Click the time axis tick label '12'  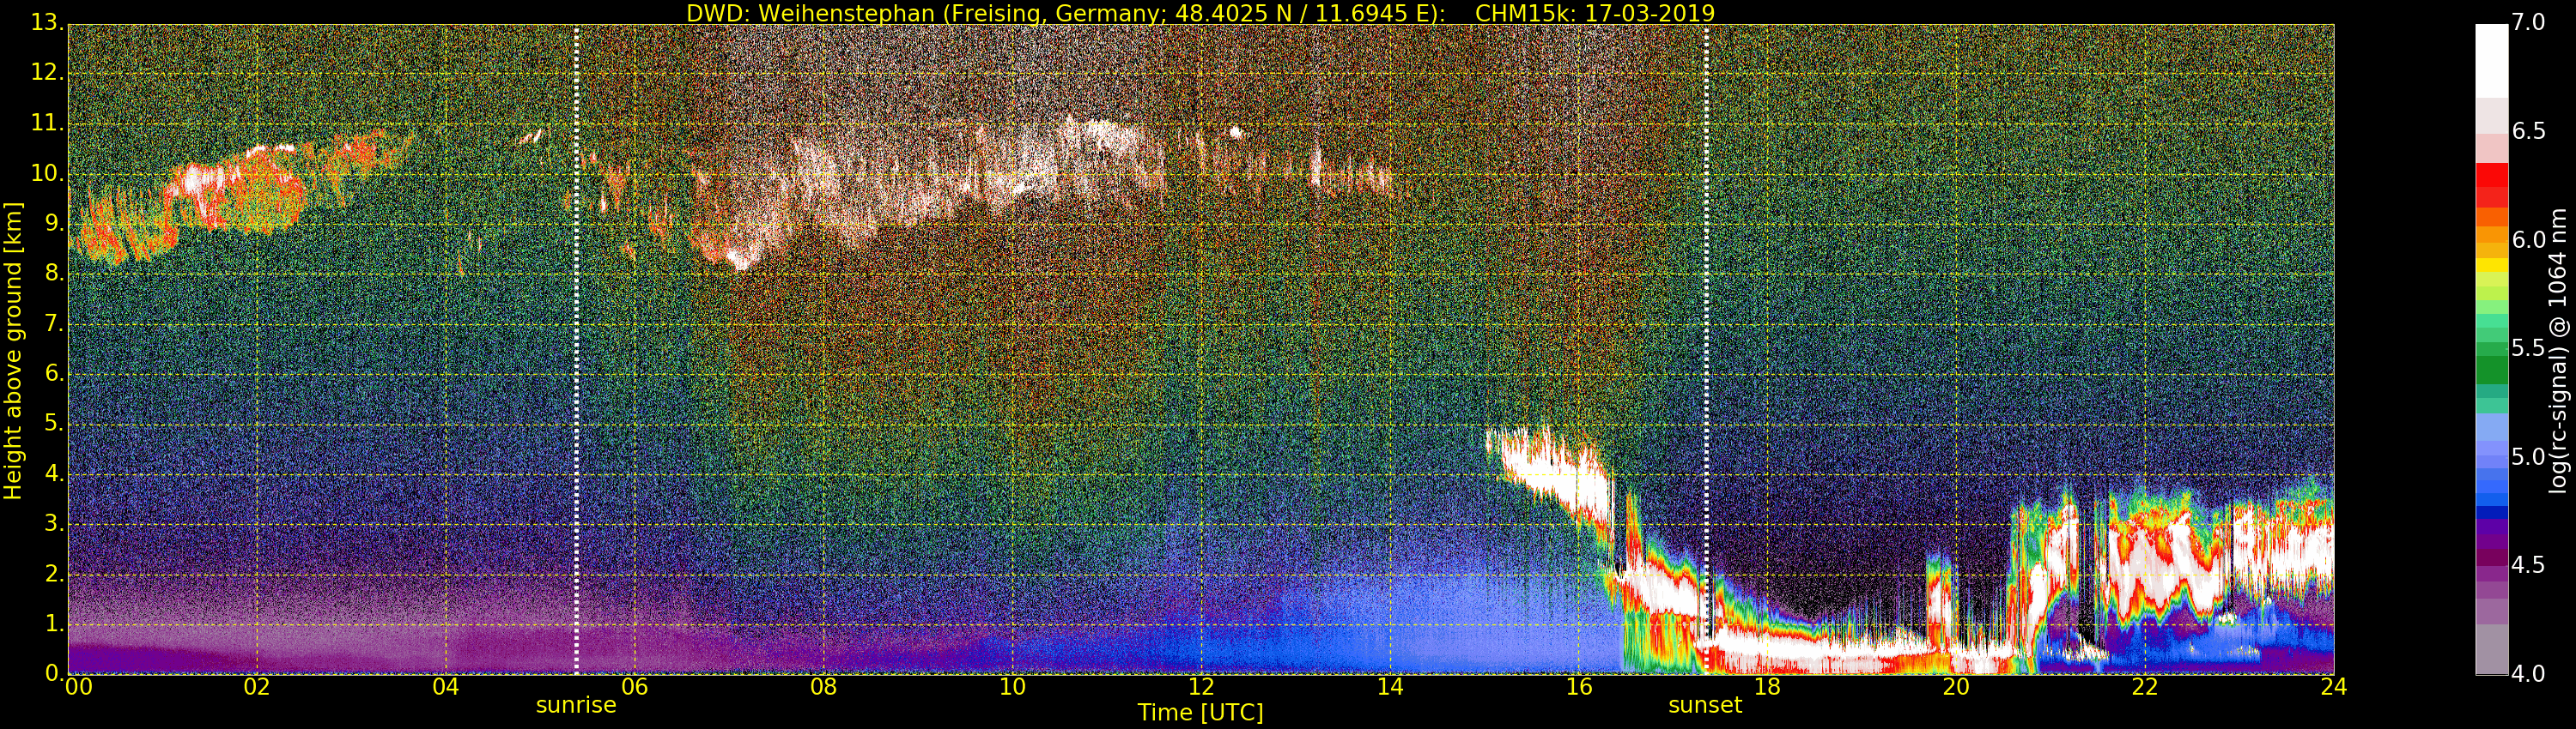coord(1201,687)
